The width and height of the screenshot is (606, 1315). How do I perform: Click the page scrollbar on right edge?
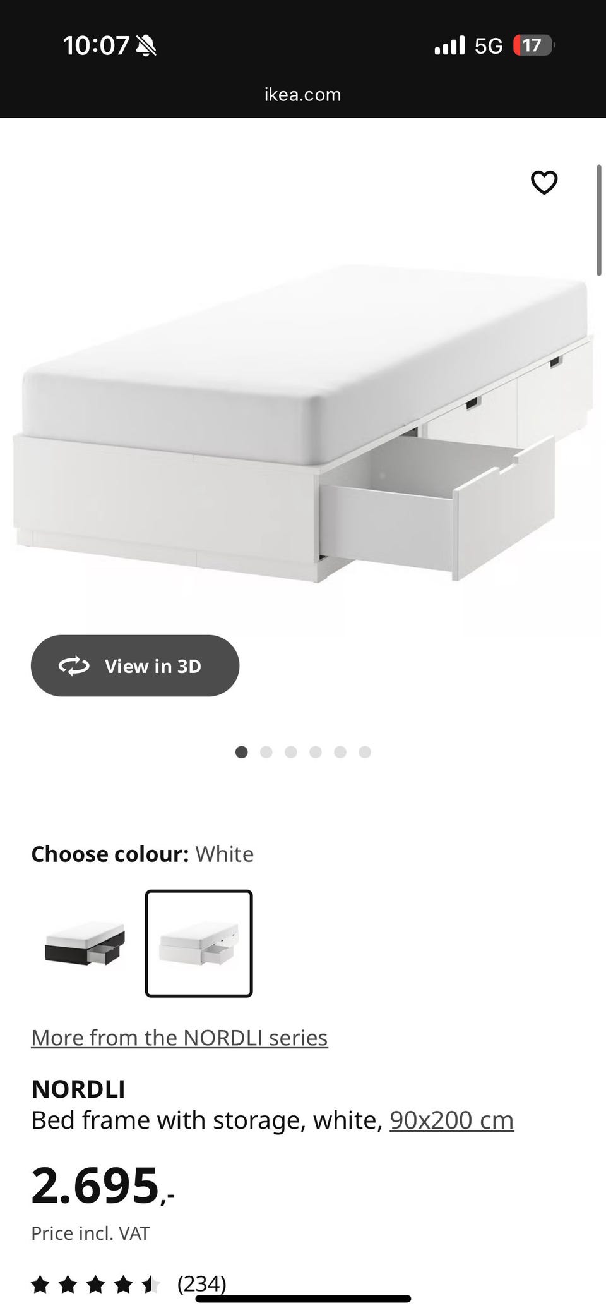(x=599, y=220)
